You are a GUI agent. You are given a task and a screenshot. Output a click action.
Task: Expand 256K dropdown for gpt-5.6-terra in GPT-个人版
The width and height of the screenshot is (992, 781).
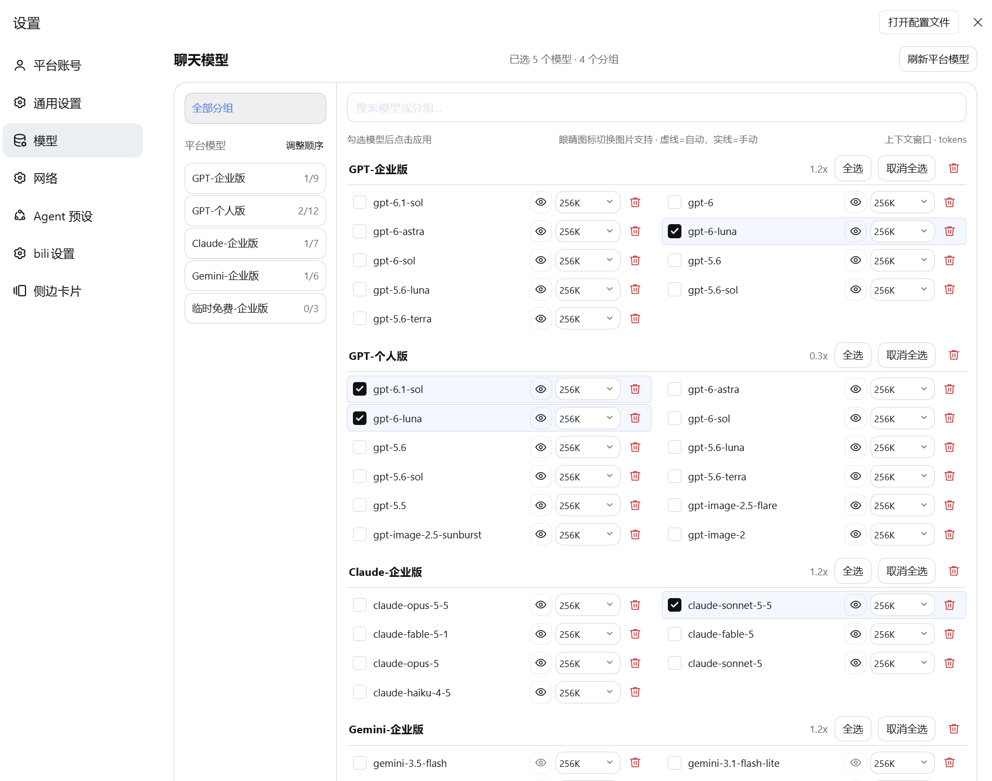[902, 477]
